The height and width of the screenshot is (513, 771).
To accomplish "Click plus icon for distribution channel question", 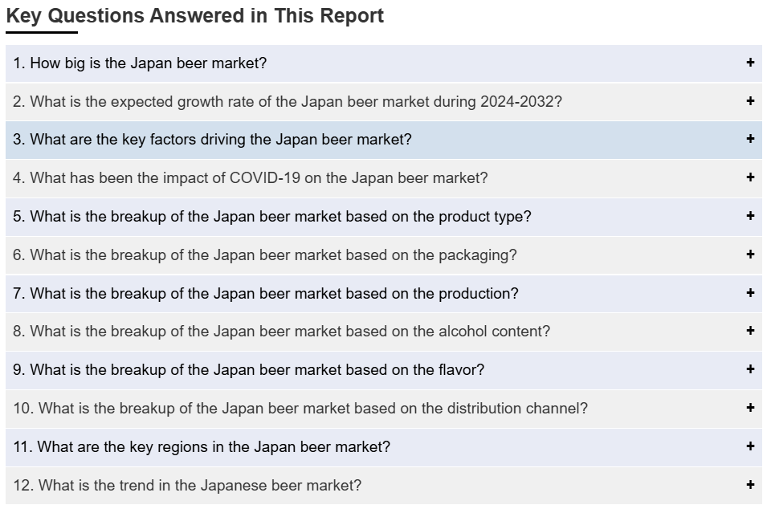I will coord(750,407).
